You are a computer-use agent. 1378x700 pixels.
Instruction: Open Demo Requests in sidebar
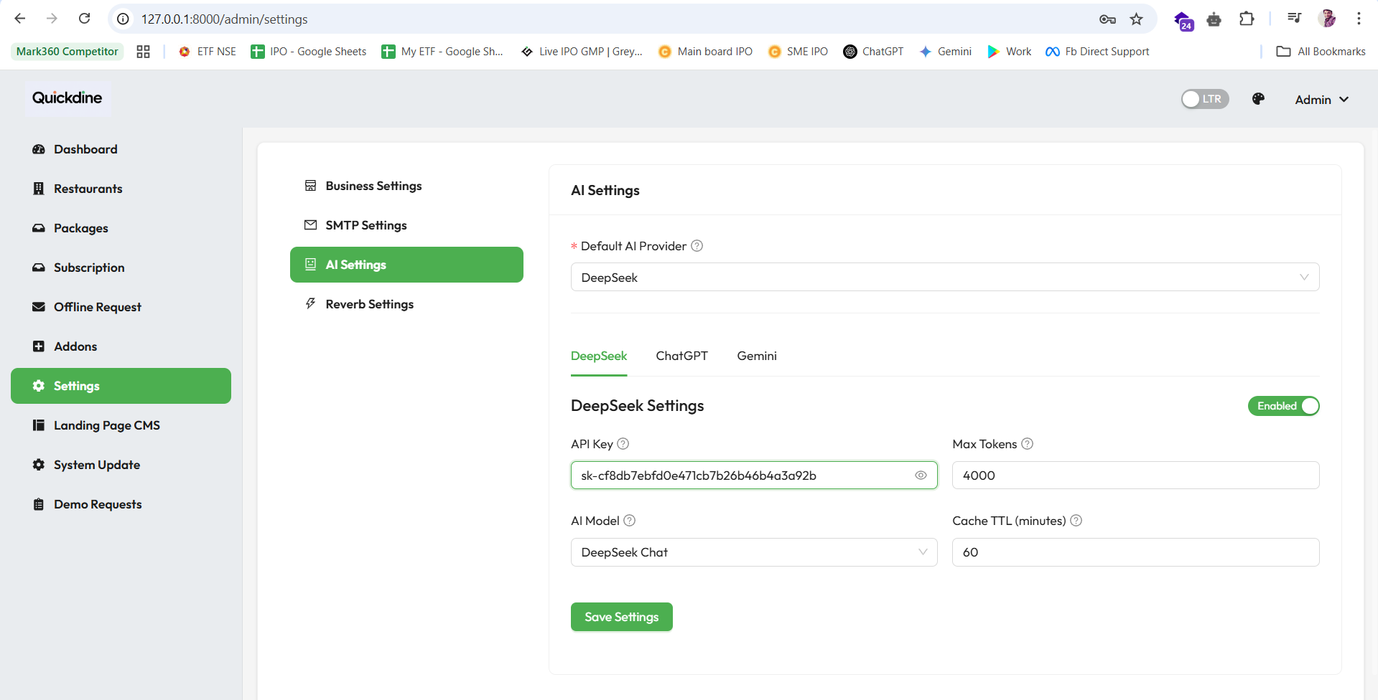point(121,504)
